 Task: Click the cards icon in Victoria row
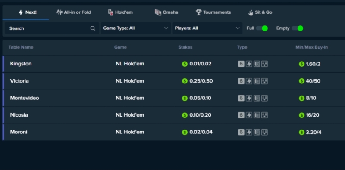point(257,81)
